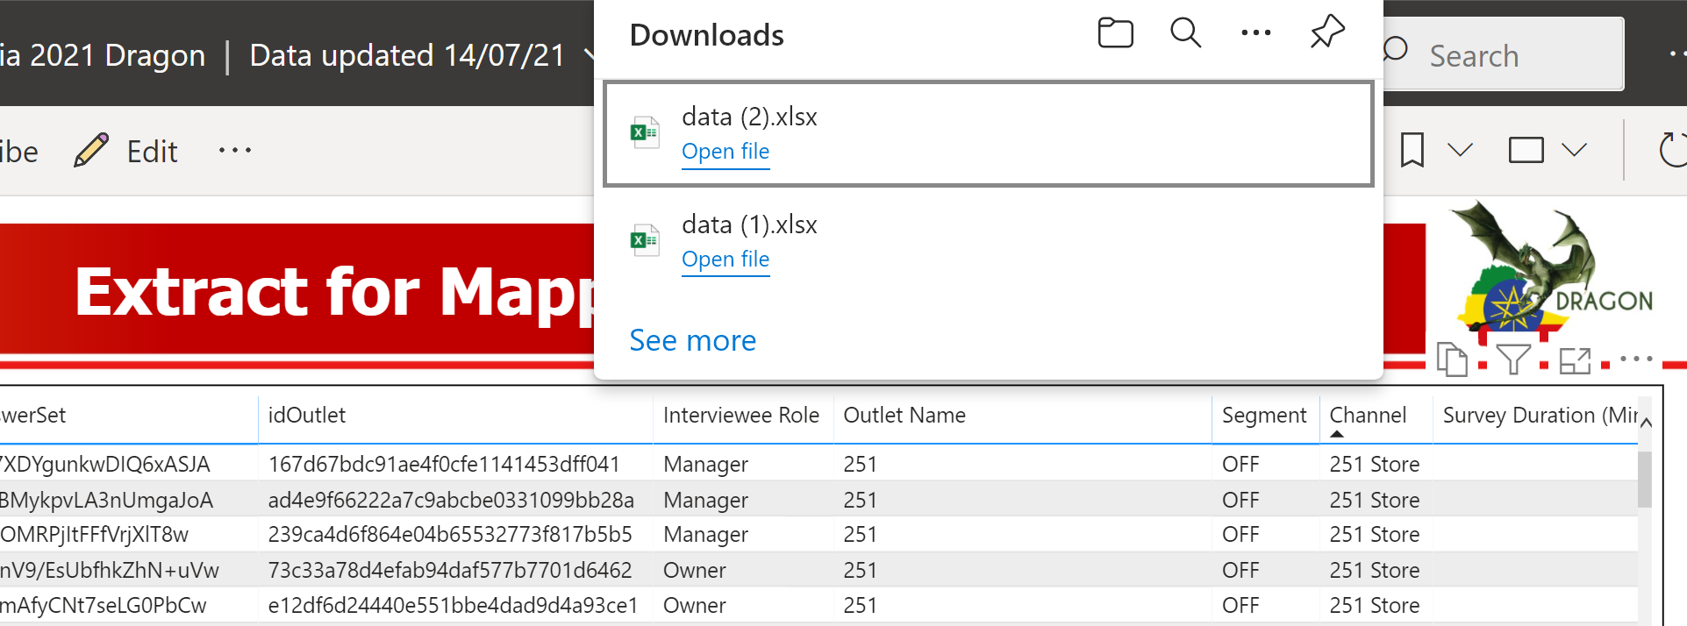
Task: Click the Excel icon for data (1).xlsx
Action: point(645,240)
